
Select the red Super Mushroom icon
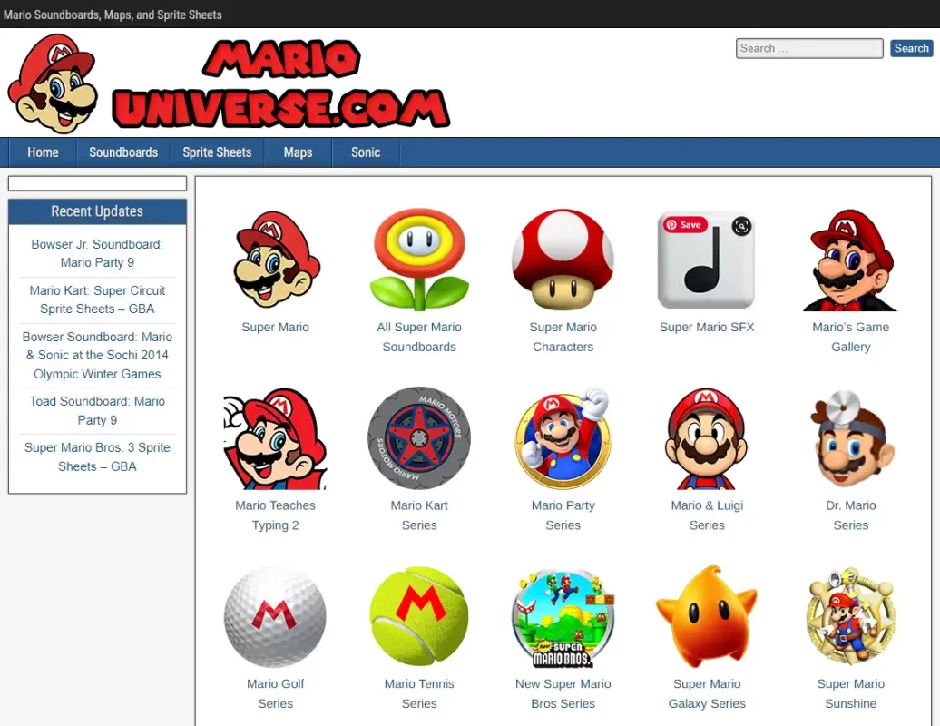coord(563,260)
